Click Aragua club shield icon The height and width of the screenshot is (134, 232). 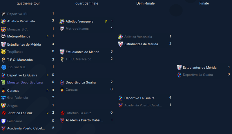coord(3,106)
